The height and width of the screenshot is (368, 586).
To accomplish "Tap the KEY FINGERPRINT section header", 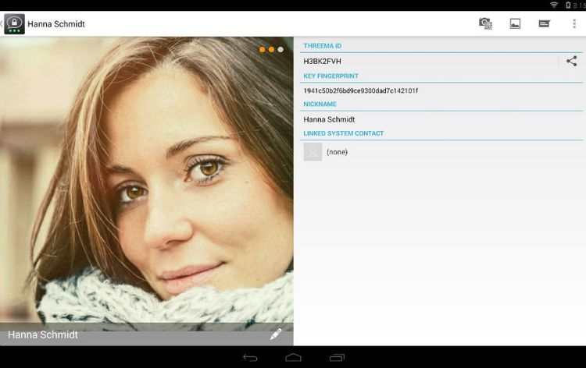I will coord(331,76).
